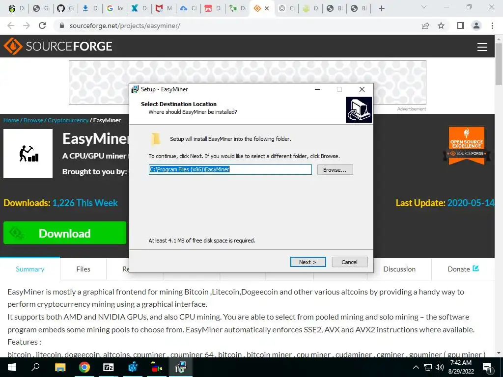This screenshot has width=503, height=377.
Task: Share this page via the share icon
Action: click(425, 26)
